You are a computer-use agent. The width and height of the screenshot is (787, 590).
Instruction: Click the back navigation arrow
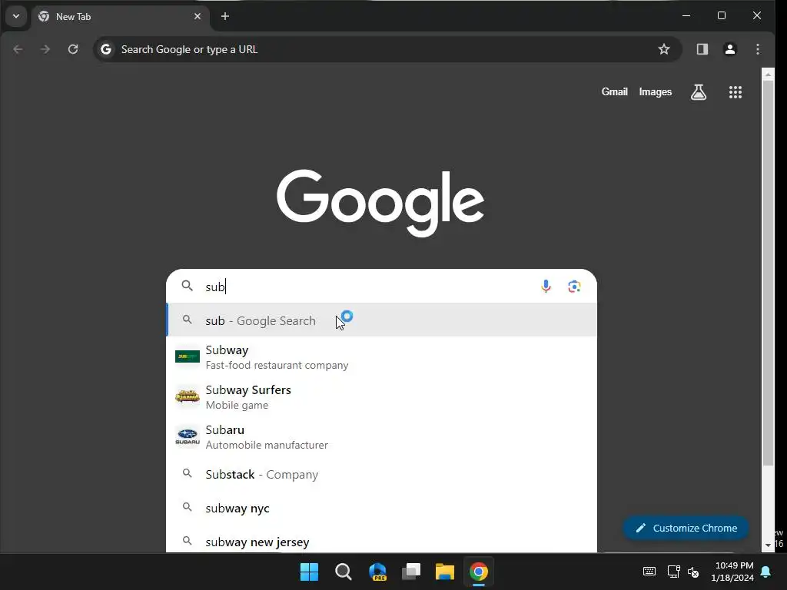click(18, 49)
